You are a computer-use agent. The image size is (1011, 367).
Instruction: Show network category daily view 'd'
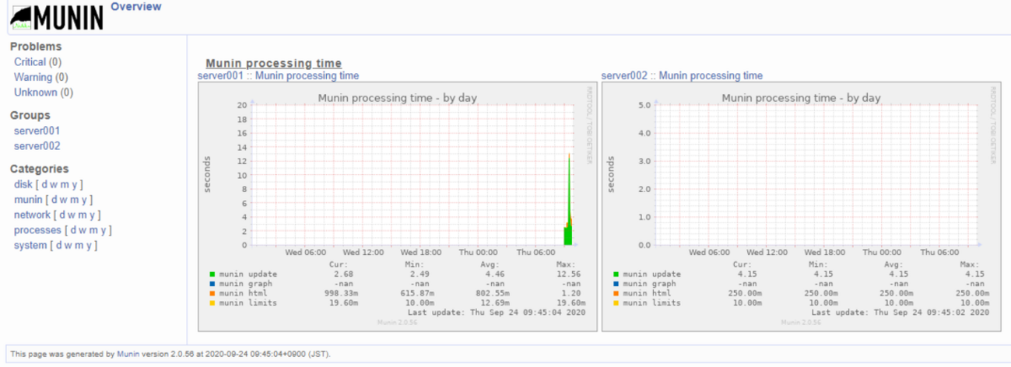62,215
